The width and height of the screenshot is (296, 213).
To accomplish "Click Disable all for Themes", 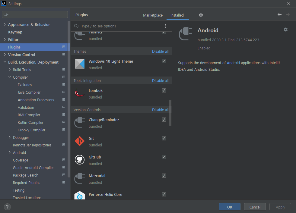I will tap(160, 51).
